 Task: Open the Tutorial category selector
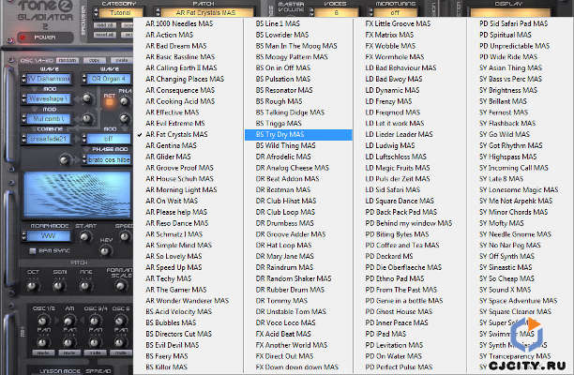click(120, 13)
